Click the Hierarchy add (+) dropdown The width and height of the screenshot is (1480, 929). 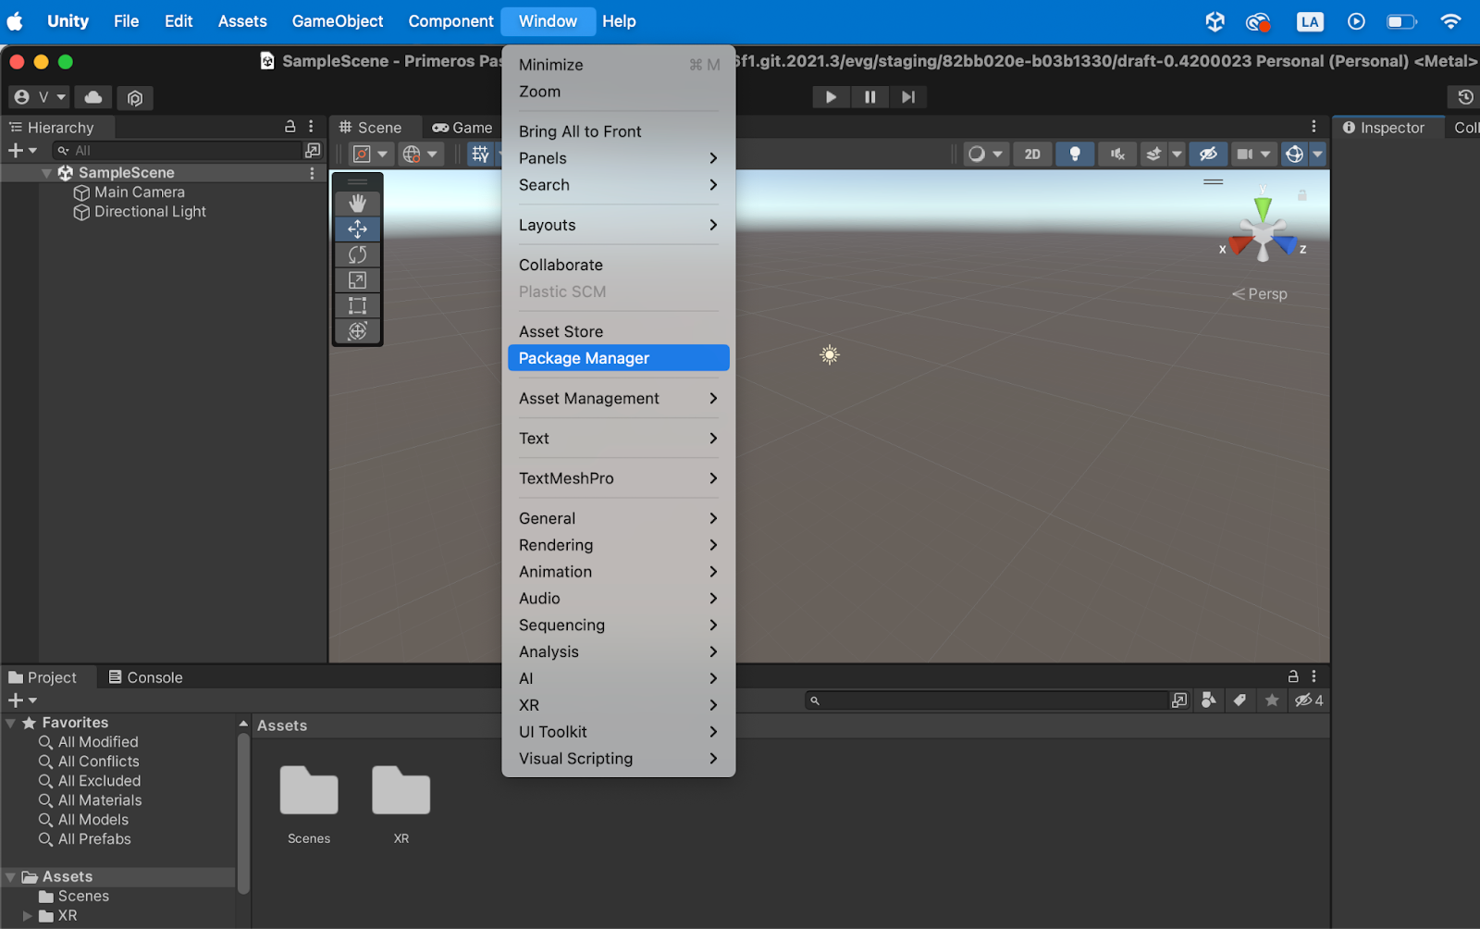pos(22,151)
